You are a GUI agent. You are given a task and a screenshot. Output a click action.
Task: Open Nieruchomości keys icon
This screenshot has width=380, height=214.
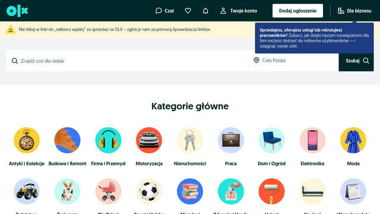point(190,140)
